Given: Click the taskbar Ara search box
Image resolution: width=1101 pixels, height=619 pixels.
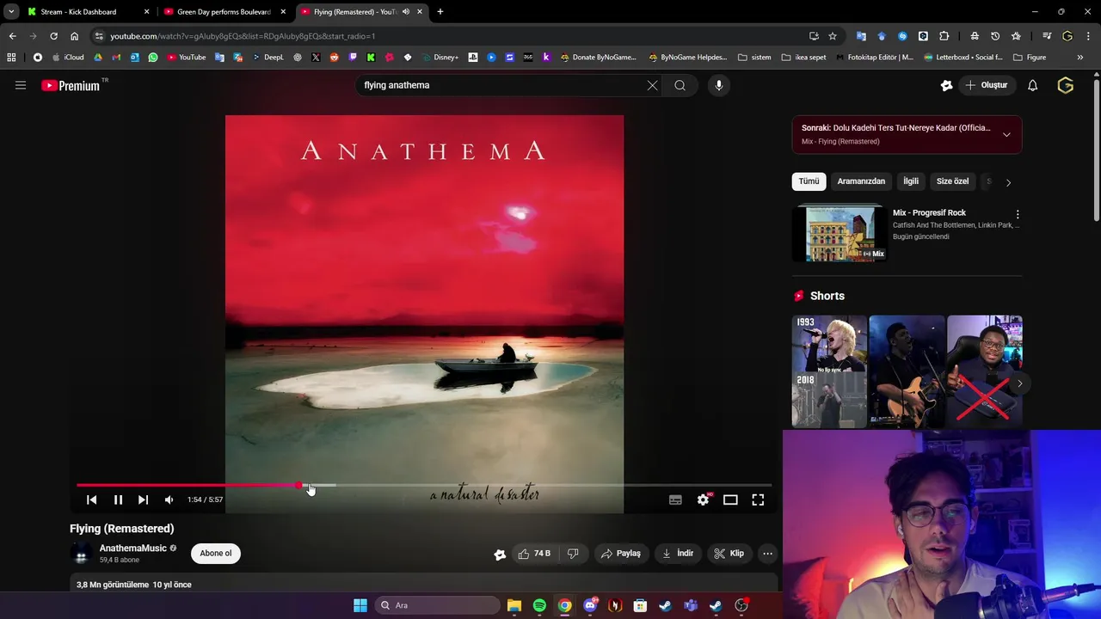Looking at the screenshot, I should [x=438, y=605].
